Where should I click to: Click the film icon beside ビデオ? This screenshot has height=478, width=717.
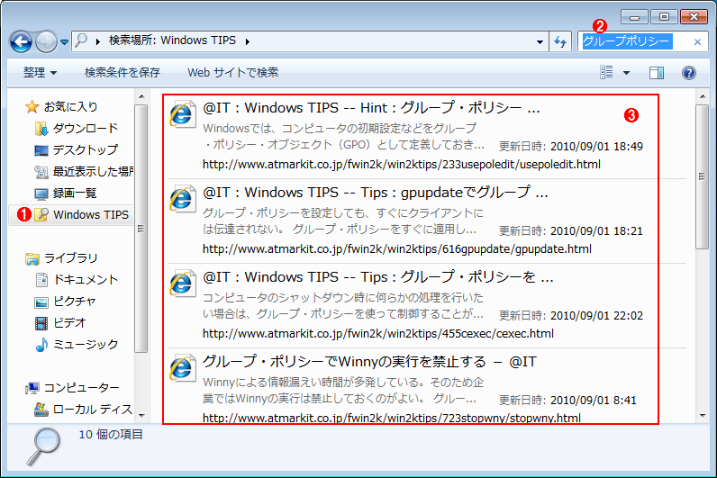(41, 323)
